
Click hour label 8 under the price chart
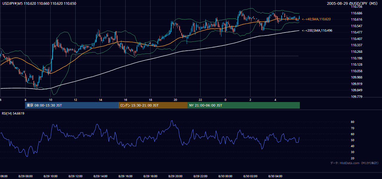coord(25,100)
